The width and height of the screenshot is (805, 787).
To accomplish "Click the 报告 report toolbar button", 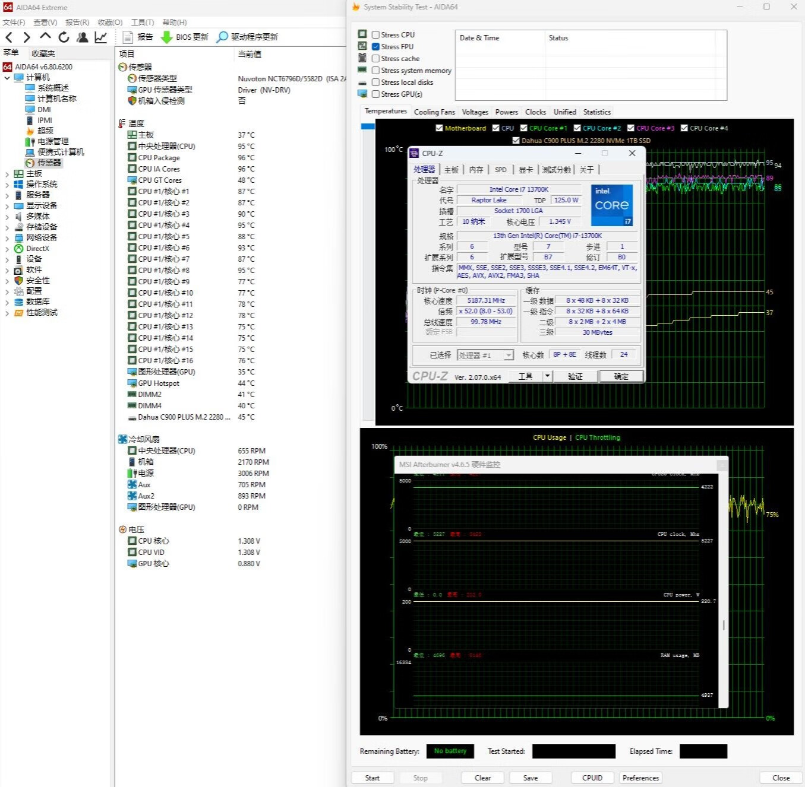I will 138,37.
